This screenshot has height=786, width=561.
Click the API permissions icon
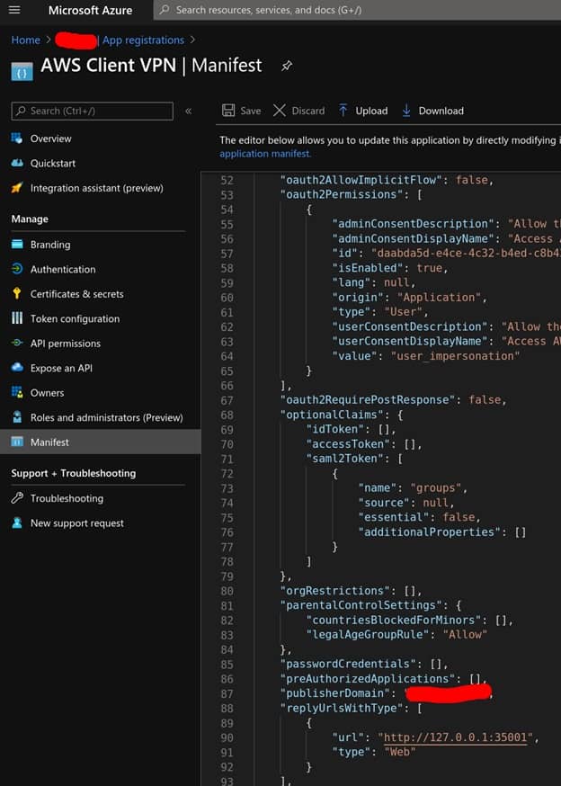(x=17, y=344)
